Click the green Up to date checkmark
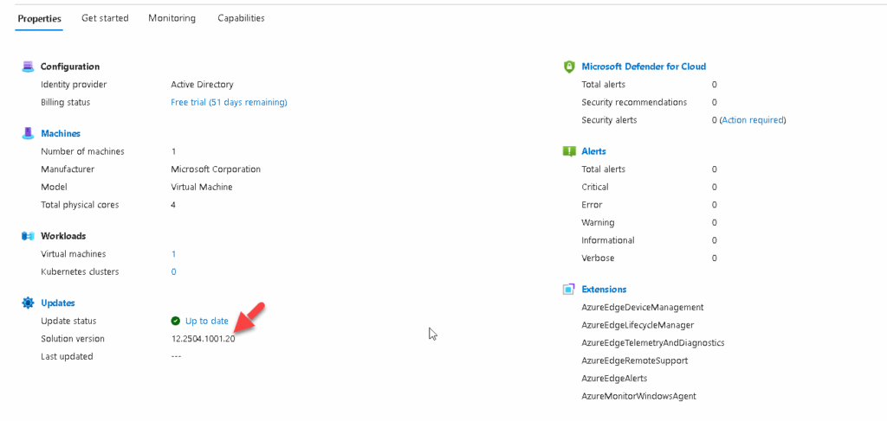Image resolution: width=887 pixels, height=421 pixels. click(175, 321)
